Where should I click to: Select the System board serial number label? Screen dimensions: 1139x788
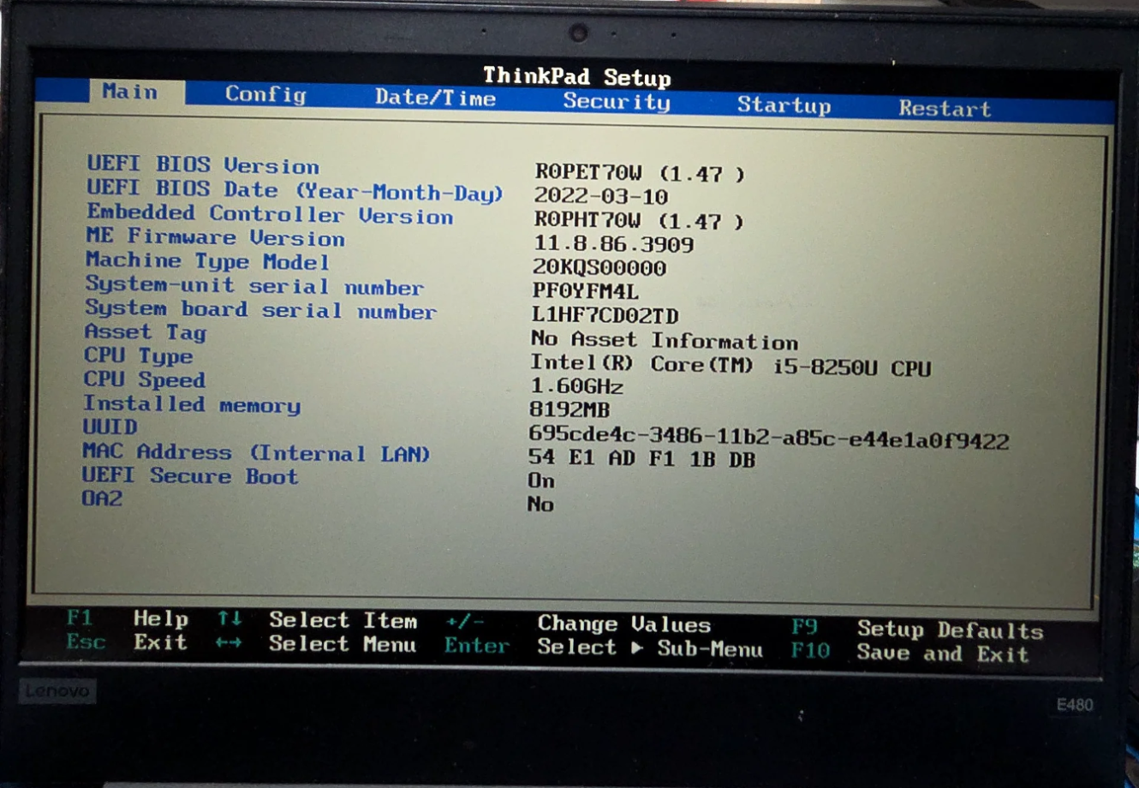[260, 310]
